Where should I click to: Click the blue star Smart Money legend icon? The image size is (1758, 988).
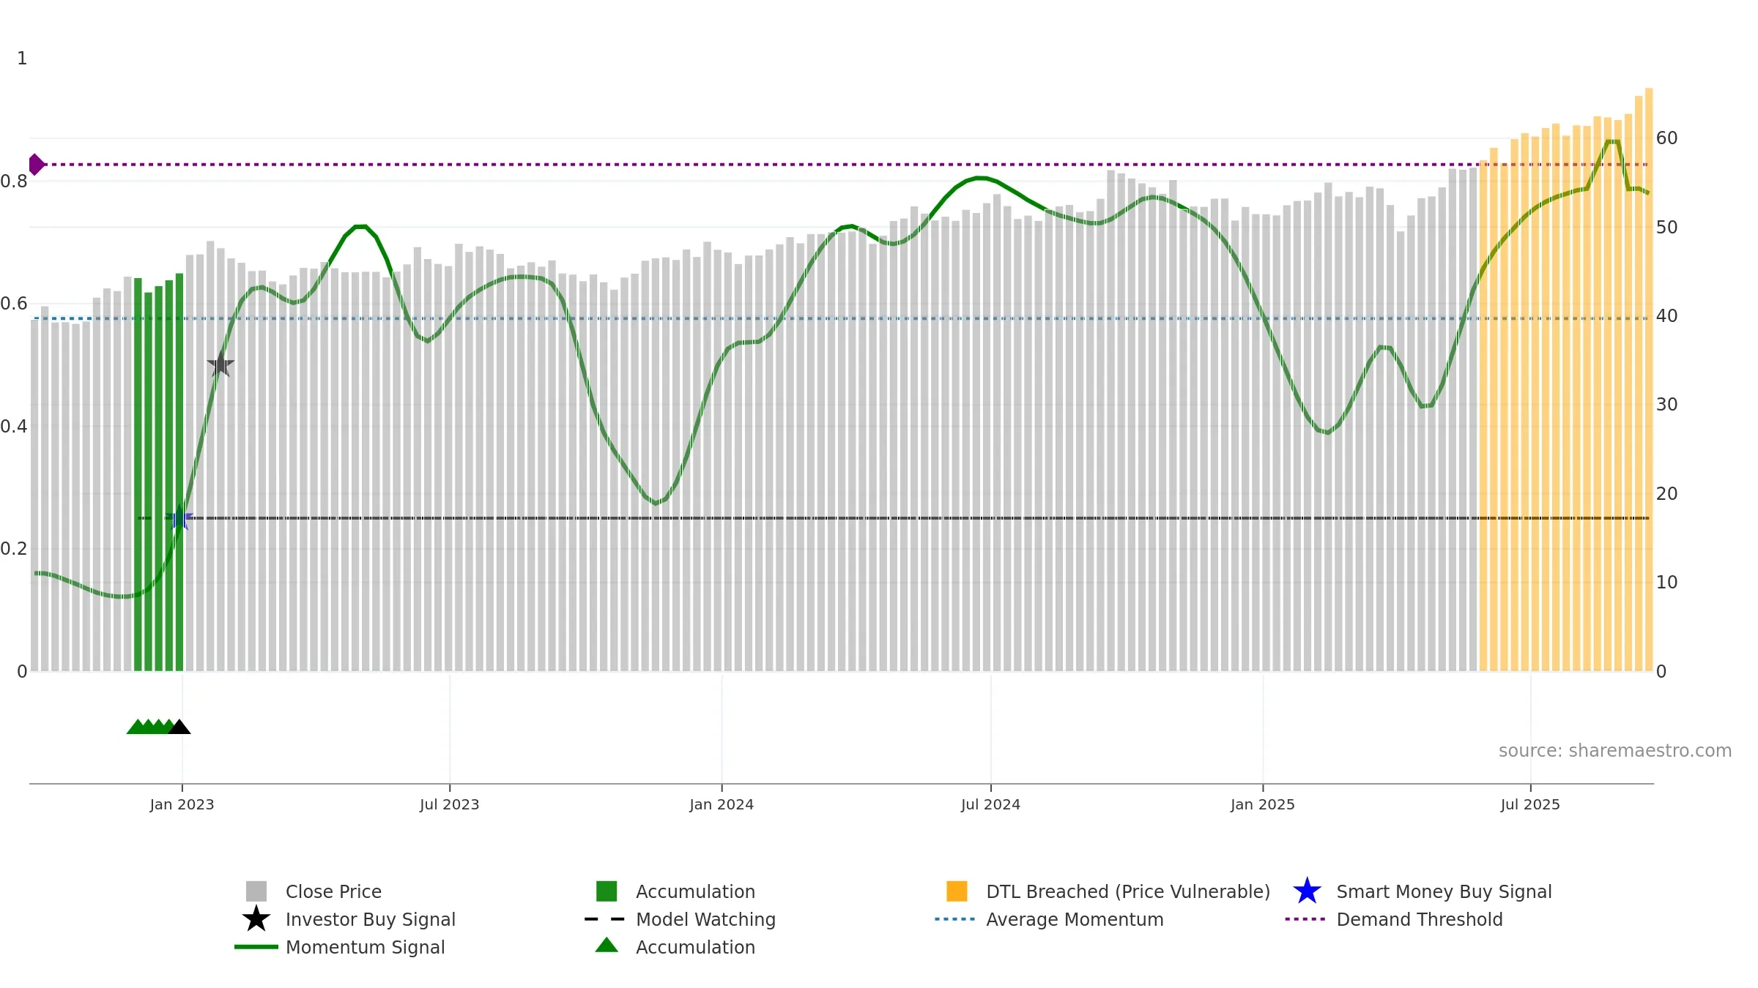(1307, 891)
